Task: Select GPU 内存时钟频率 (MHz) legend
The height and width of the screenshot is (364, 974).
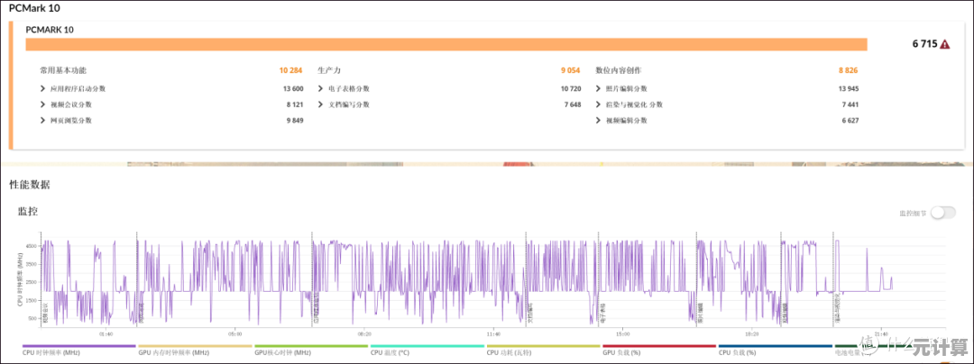Action: [x=194, y=352]
